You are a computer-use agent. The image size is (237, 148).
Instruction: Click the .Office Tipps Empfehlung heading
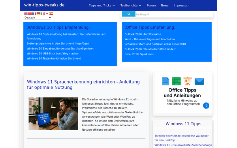150,27
